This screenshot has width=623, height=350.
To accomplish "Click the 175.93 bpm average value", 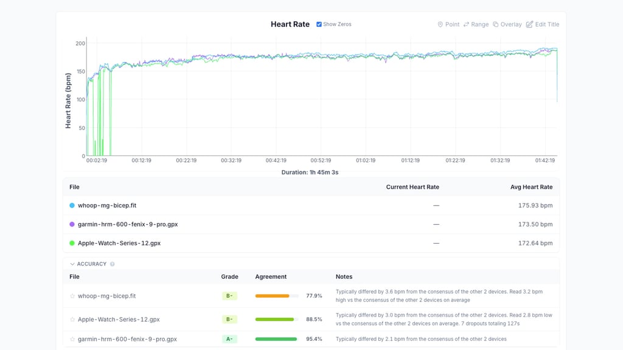I will coord(535,205).
